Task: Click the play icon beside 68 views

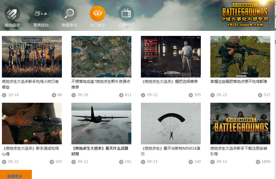Action: click(54, 95)
